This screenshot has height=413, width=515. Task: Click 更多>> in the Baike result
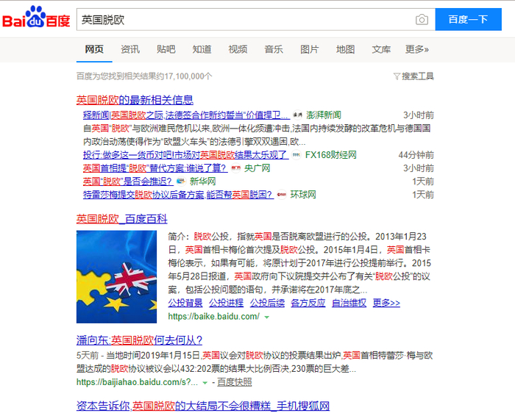point(386,303)
